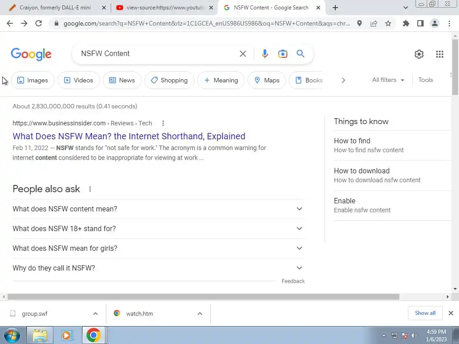Click the Feedback link
Viewport: 459px width, 344px height.
(293, 281)
